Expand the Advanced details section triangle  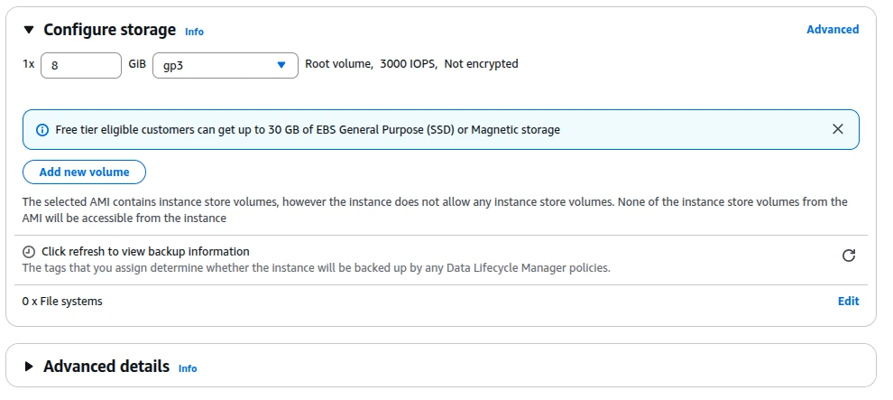(29, 367)
